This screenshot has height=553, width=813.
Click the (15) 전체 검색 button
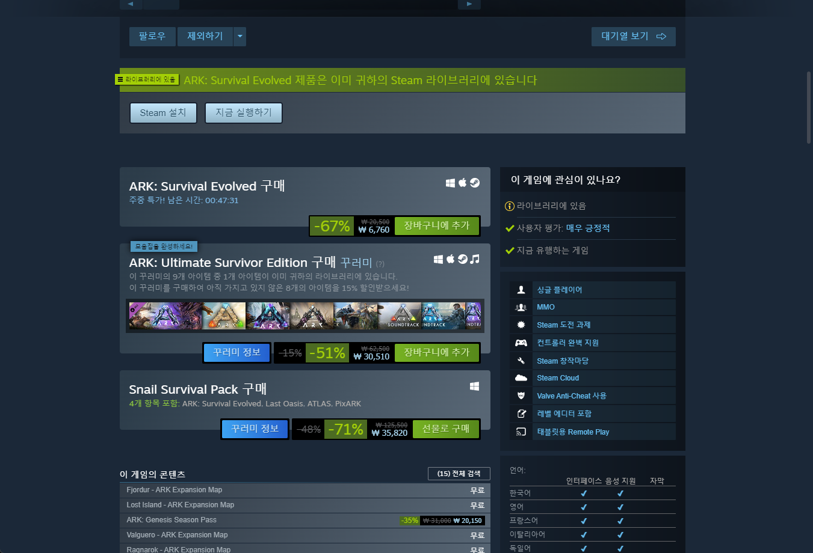pyautogui.click(x=459, y=474)
